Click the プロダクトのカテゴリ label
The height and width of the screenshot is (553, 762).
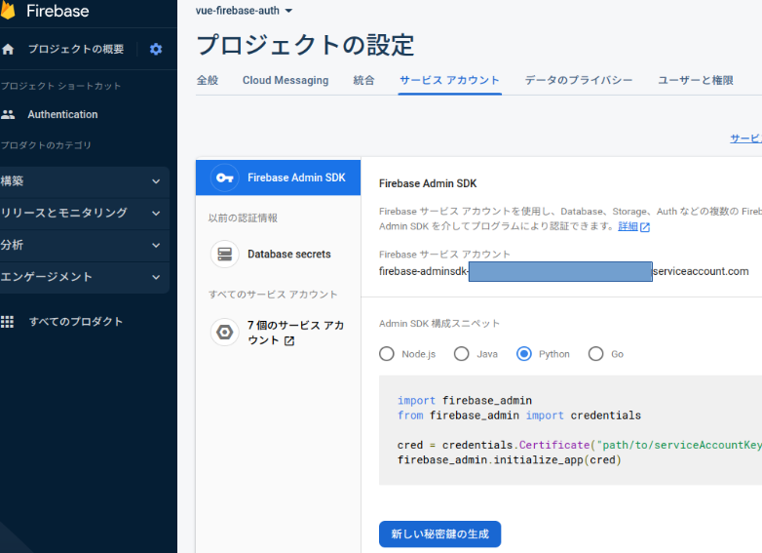pyautogui.click(x=46, y=145)
